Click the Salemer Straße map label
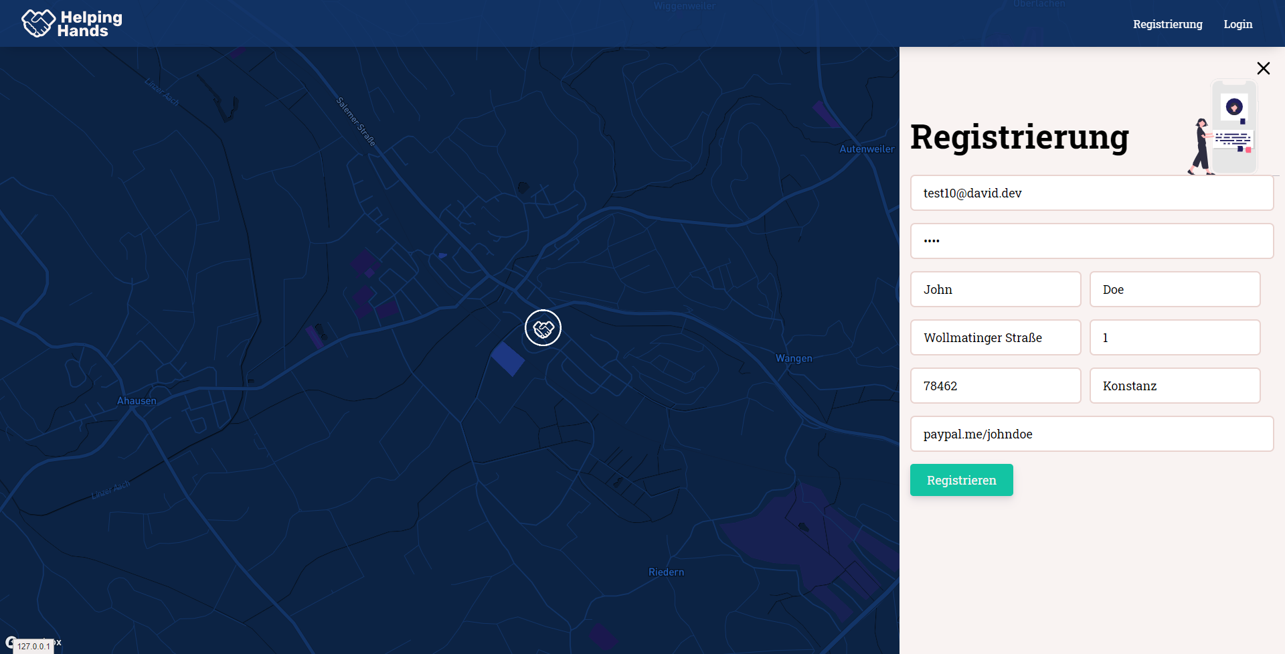1285x654 pixels. [355, 121]
